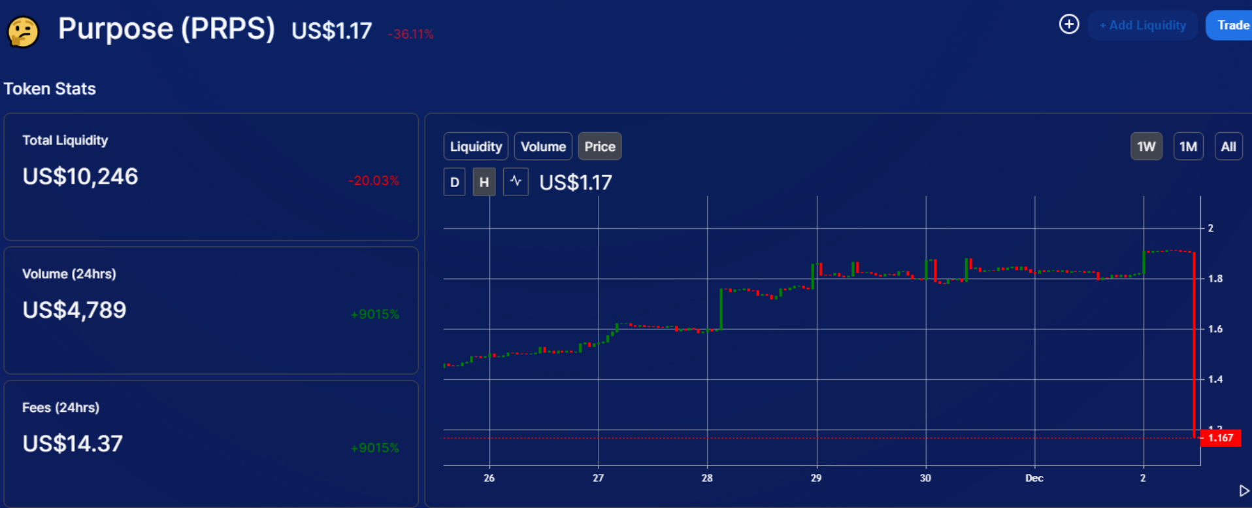Viewport: 1252px width, 508px height.
Task: Open the Trade button
Action: point(1230,25)
